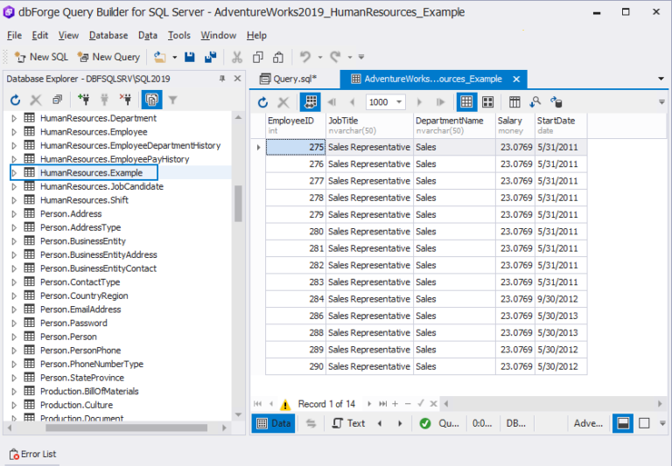
Task: Click the Cut scissors icon
Action: pos(236,57)
